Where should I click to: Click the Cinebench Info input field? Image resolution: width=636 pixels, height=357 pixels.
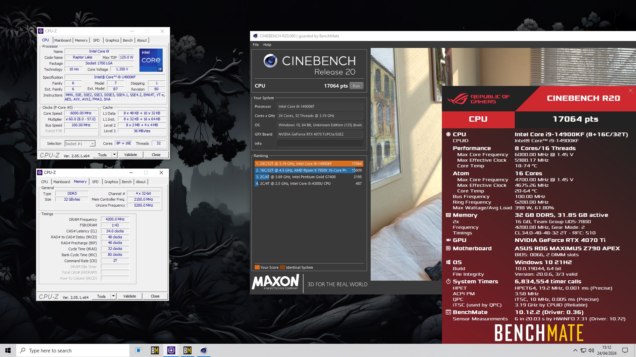point(320,143)
